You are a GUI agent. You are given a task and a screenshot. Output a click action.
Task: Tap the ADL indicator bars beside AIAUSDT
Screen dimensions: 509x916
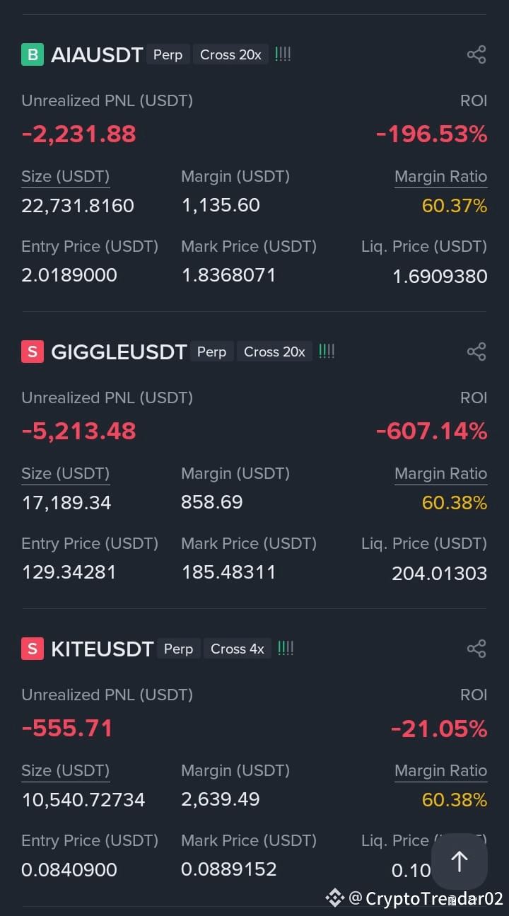point(283,54)
